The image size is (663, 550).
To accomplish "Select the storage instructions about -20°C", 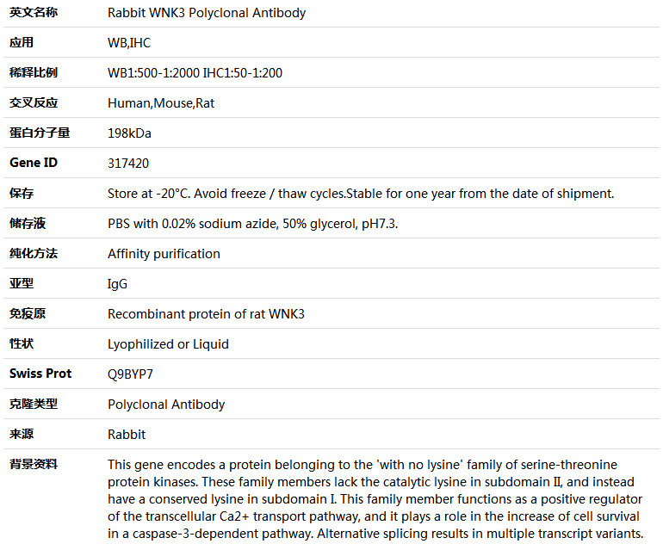I will point(361,194).
